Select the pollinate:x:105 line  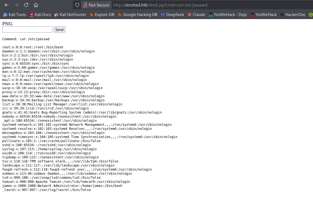pyautogui.click(x=52, y=141)
